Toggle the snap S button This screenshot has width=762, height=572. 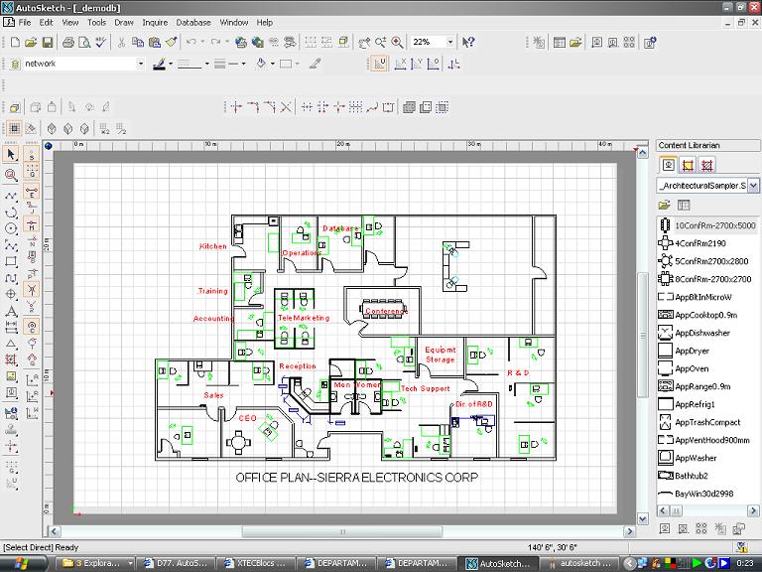[x=31, y=155]
